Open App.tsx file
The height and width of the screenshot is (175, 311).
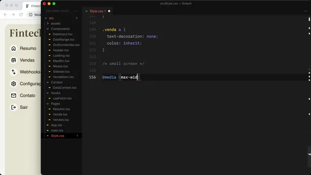[56, 125]
